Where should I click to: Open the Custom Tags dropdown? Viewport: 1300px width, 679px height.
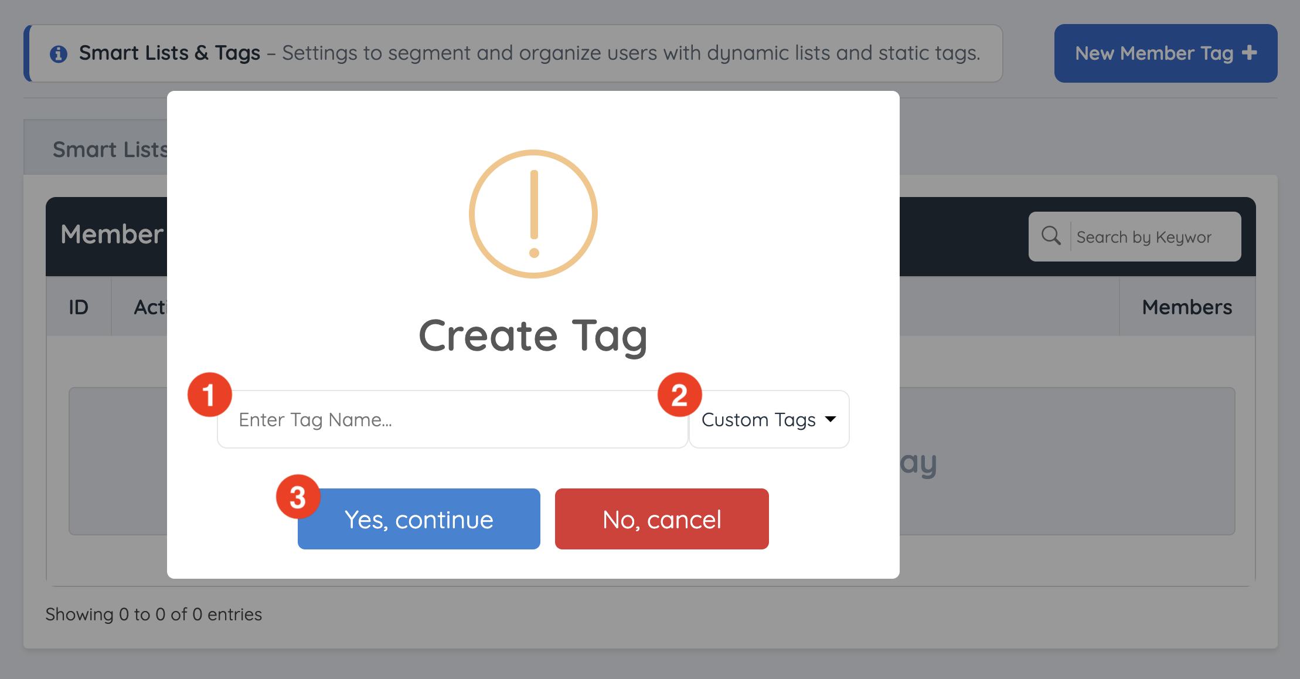(x=768, y=419)
